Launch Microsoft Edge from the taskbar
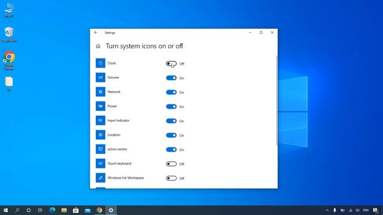The height and width of the screenshot is (215, 383). coord(52,210)
